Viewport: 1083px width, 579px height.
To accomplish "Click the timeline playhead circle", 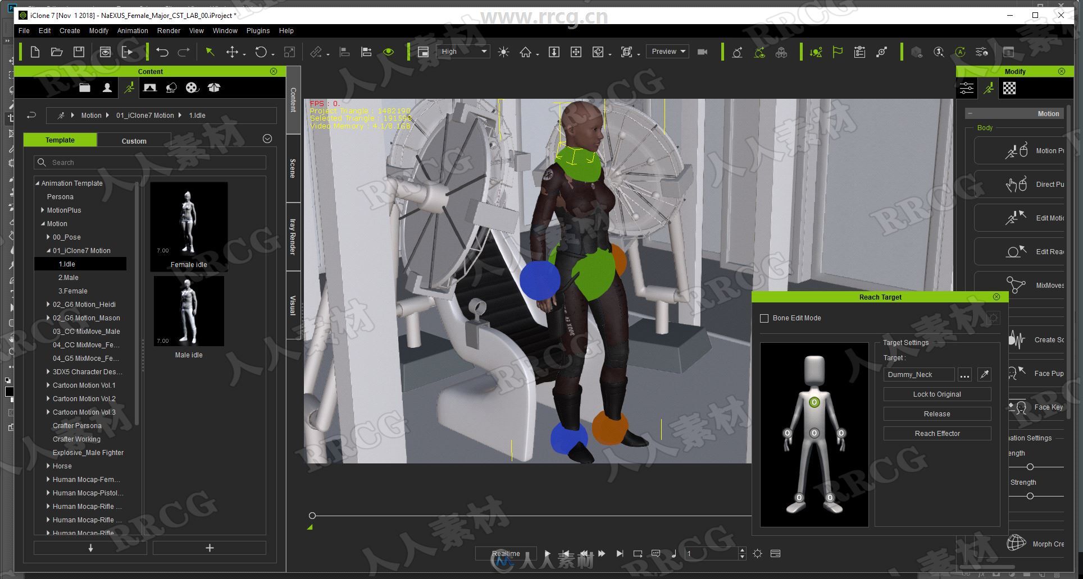I will click(312, 516).
